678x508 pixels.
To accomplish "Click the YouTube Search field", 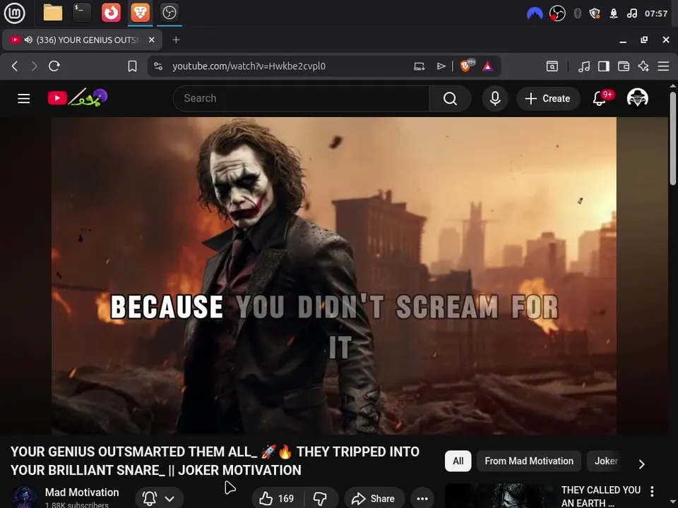I will click(301, 99).
